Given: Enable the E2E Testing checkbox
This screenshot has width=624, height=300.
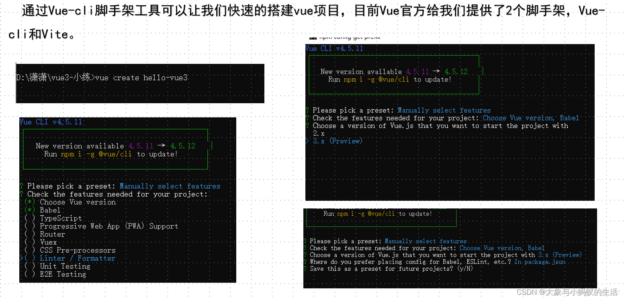Looking at the screenshot, I should tap(30, 274).
